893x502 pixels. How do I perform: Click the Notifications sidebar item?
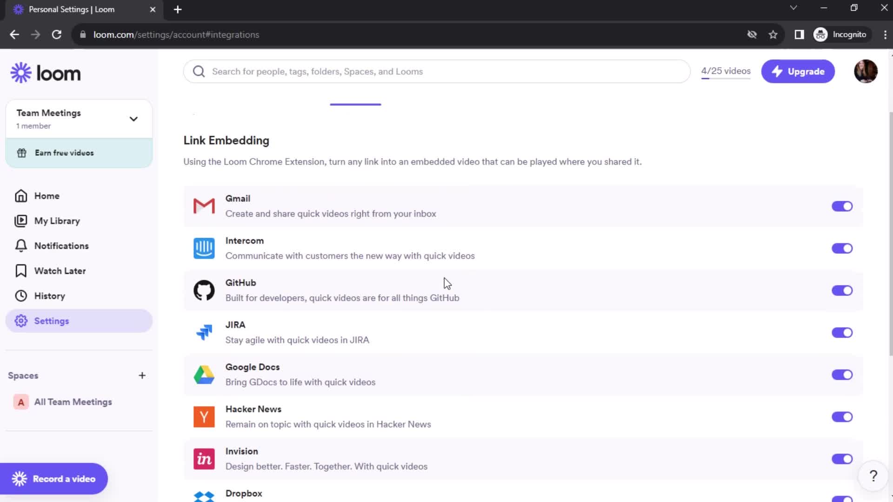pyautogui.click(x=61, y=245)
